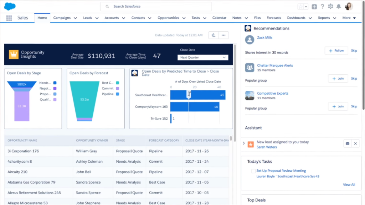Click the new lead star icon
The height and width of the screenshot is (205, 365).
pyautogui.click(x=251, y=144)
